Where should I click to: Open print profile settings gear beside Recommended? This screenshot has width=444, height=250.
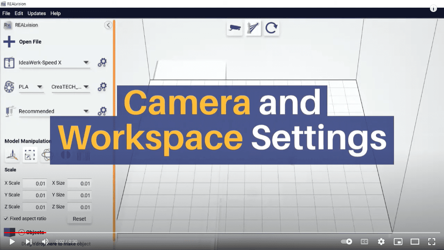coord(102,111)
